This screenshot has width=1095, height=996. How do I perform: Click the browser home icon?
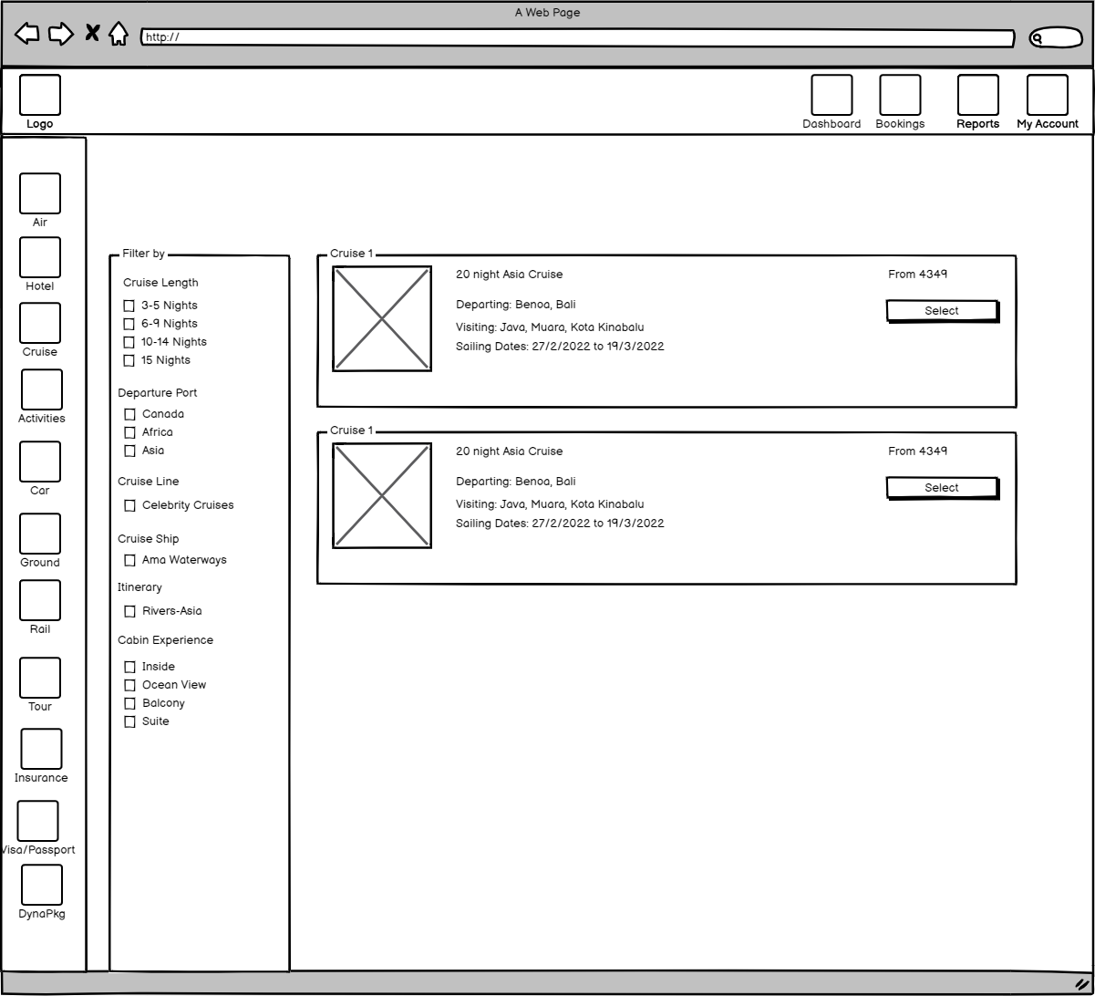(x=119, y=35)
